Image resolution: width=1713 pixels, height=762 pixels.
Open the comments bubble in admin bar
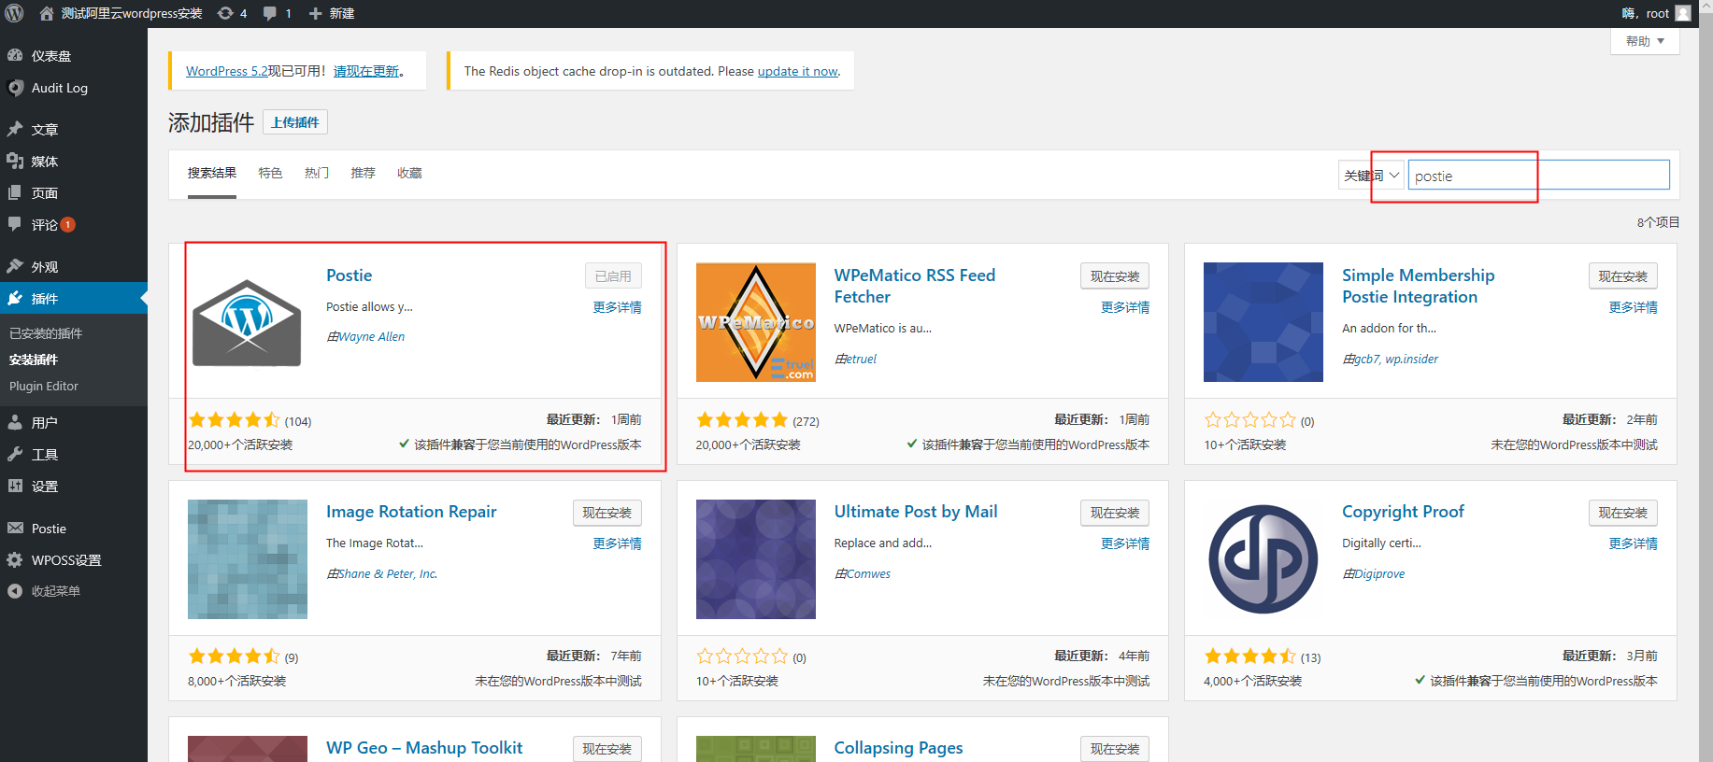point(277,13)
